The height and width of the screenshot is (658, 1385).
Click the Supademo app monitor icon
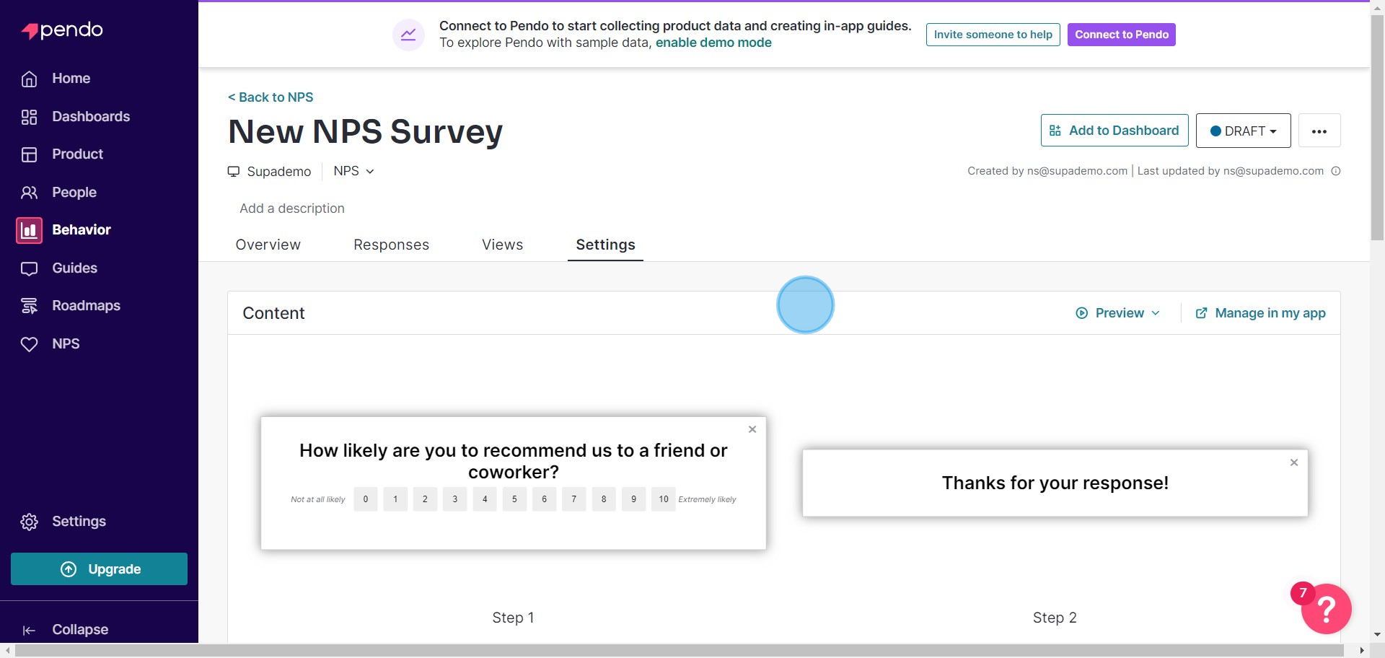234,172
